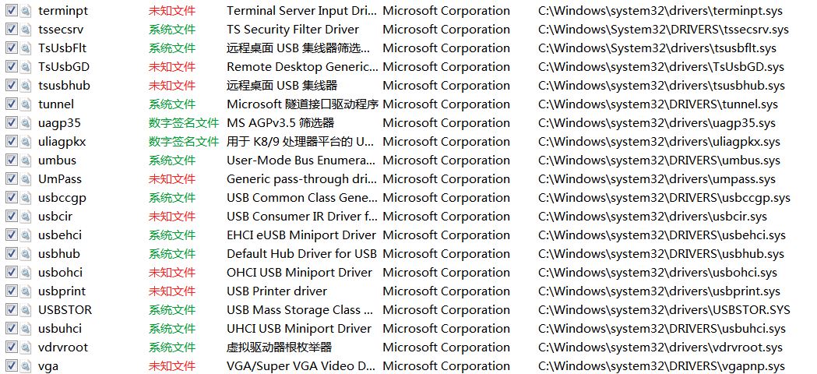The height and width of the screenshot is (374, 817).
Task: Click the icon beside vdrvroot
Action: tap(26, 348)
